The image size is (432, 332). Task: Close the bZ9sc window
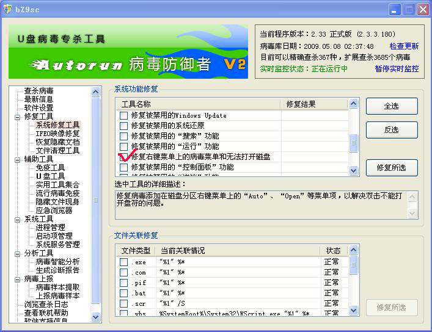[x=423, y=10]
